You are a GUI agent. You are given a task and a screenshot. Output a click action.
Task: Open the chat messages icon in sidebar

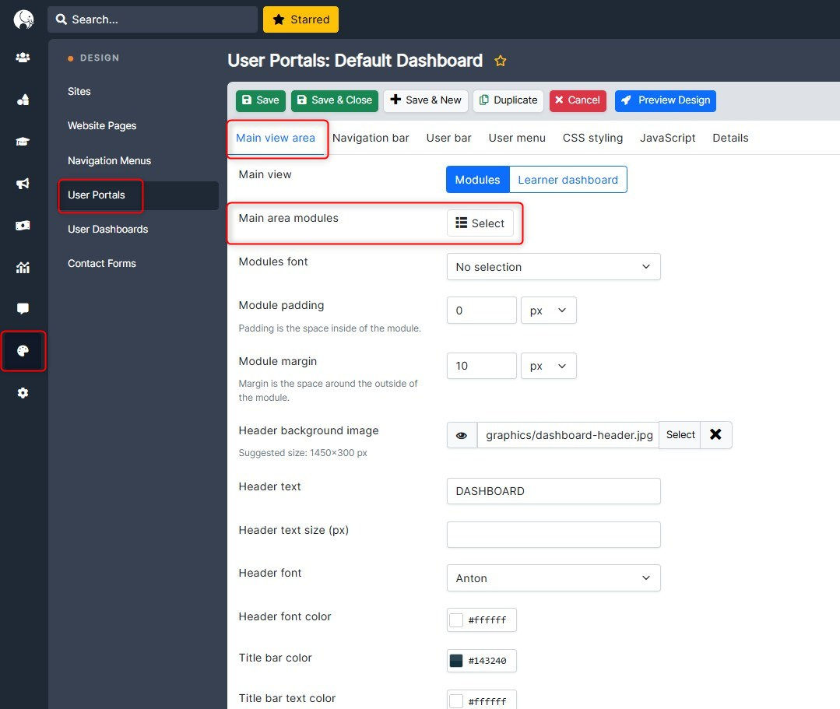23,308
